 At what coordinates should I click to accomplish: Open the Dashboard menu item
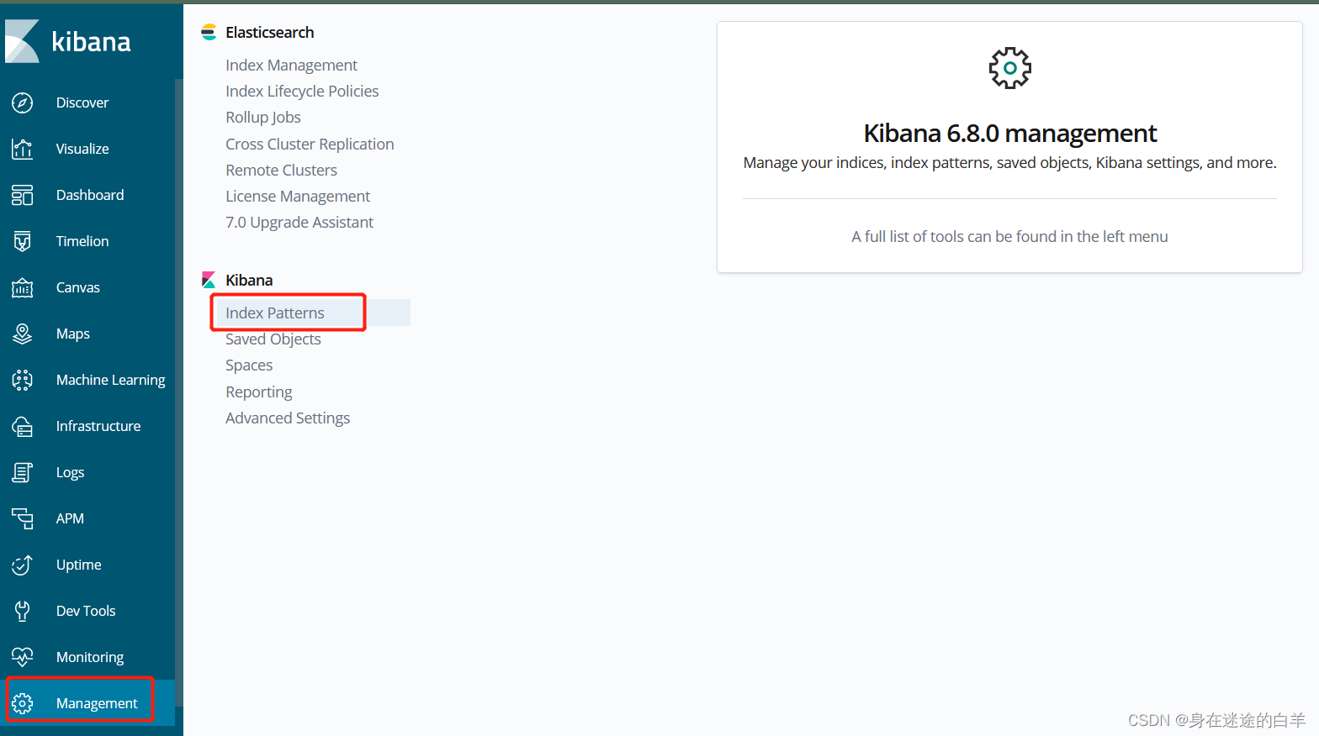[90, 195]
